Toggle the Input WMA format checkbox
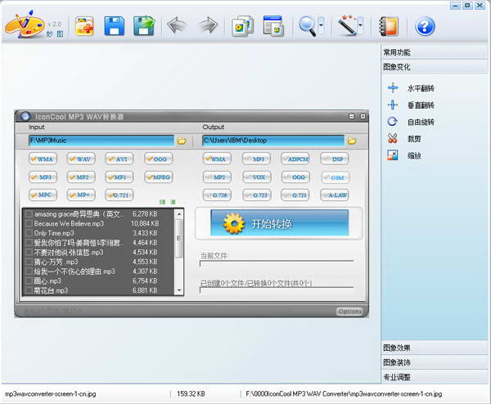Viewport: 491px width, 404px height. (x=43, y=159)
